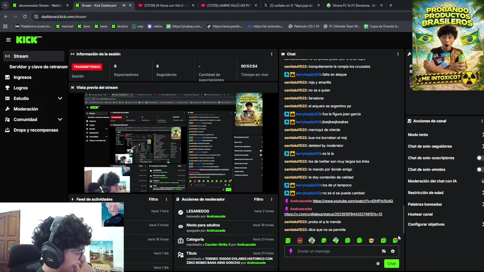Open three-dot menu of Acciones de moderador

[271, 199]
